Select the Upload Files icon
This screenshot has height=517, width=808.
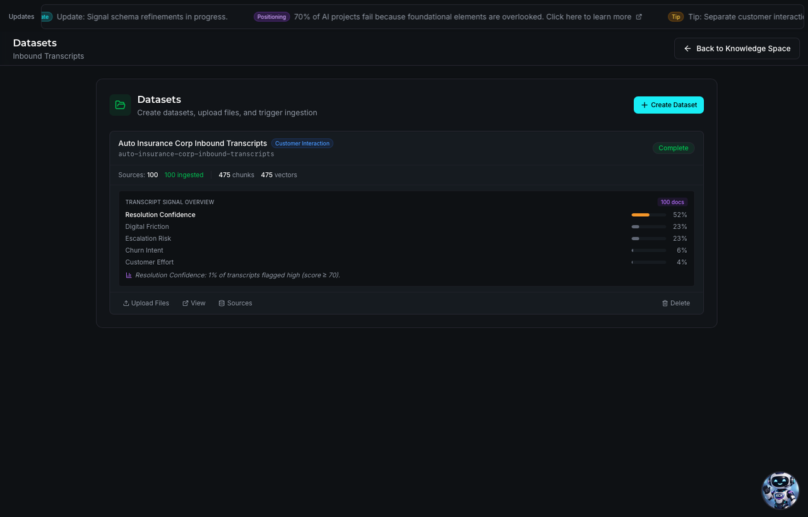click(126, 303)
